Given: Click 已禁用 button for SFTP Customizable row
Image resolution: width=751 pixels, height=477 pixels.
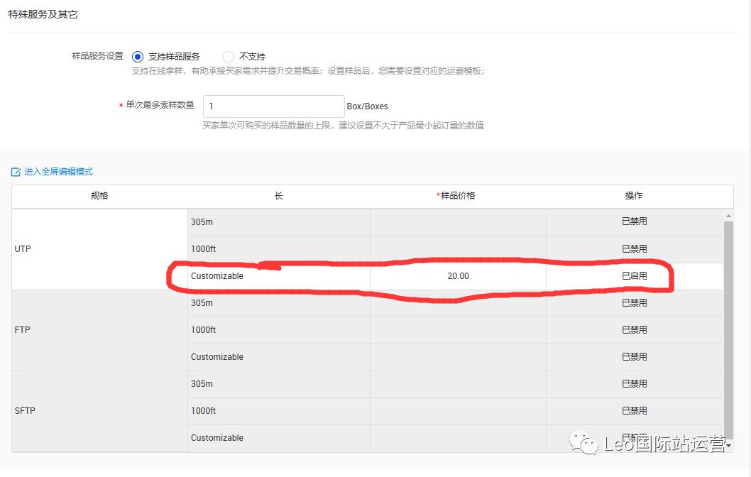Looking at the screenshot, I should [x=635, y=438].
